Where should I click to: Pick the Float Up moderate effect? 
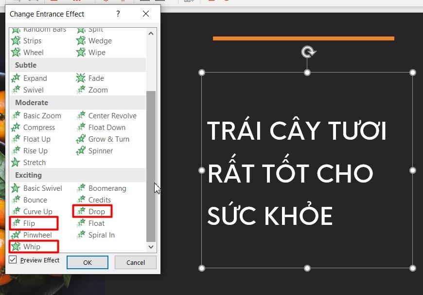click(x=35, y=139)
